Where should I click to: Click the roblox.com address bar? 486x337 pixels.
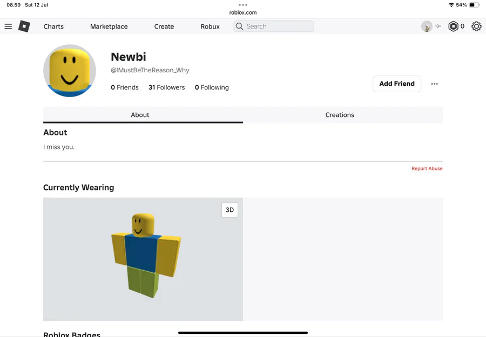click(x=242, y=13)
